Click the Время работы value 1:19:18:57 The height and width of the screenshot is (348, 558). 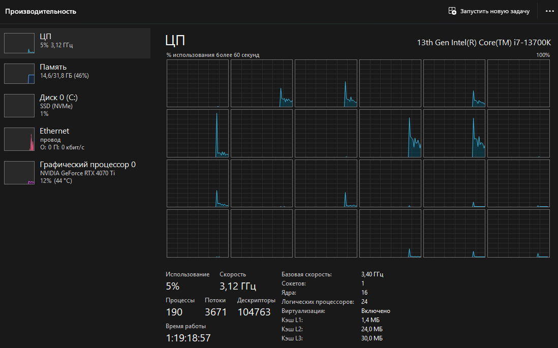click(x=188, y=338)
